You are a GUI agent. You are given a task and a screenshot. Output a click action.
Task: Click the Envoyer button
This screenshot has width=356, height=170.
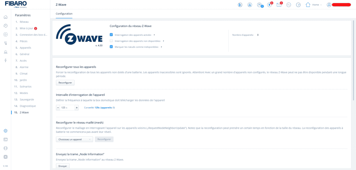tap(63, 166)
